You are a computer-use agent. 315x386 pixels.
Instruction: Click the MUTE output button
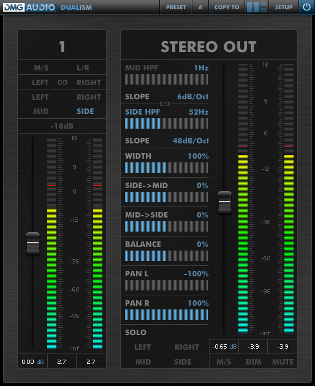click(x=283, y=361)
